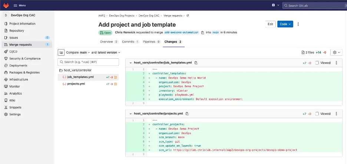The height and width of the screenshot is (164, 347).
Task: Collapse the projects.yml diff
Action: (130, 114)
